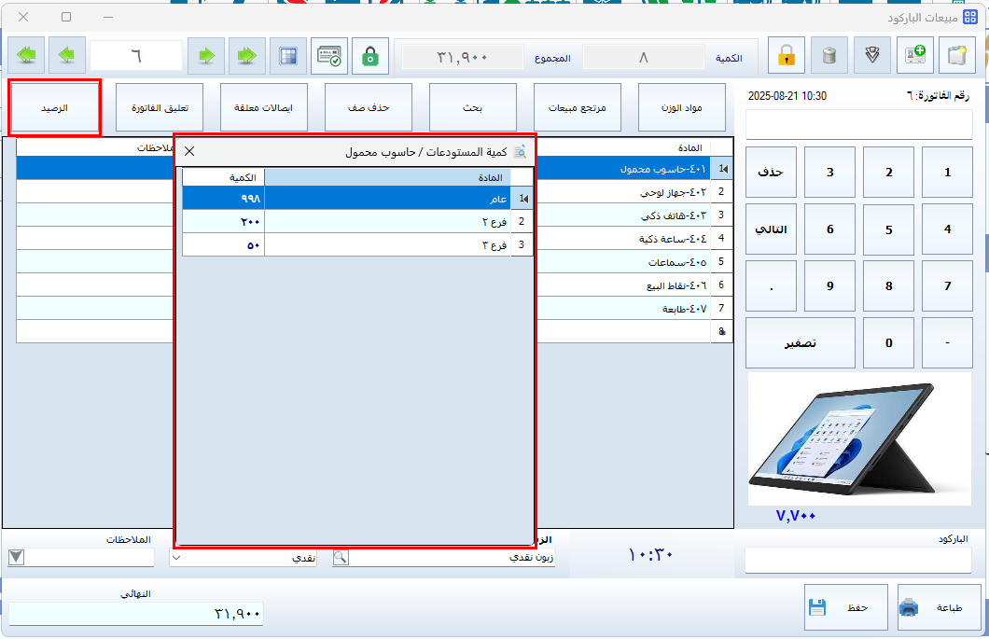Select the فرع ٢ warehouse row
Image resolution: width=989 pixels, height=639 pixels.
[357, 221]
